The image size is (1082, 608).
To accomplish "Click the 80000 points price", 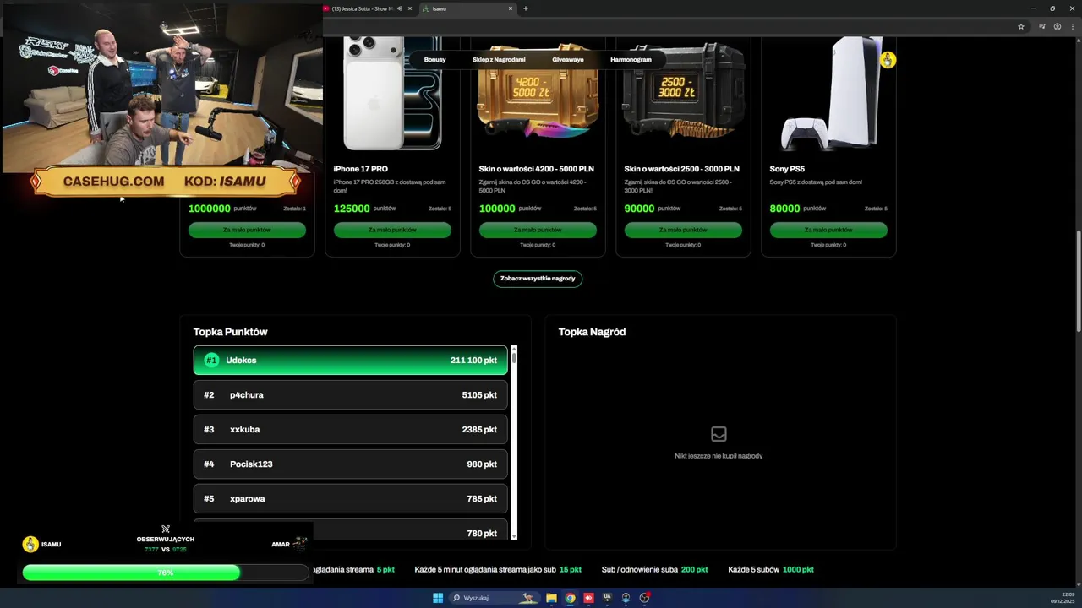I will point(785,209).
